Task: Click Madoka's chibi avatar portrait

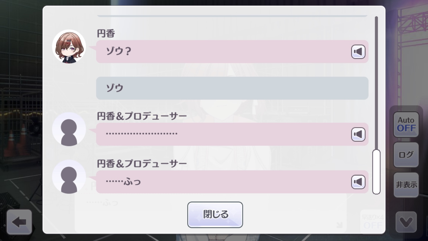Action: tap(69, 47)
